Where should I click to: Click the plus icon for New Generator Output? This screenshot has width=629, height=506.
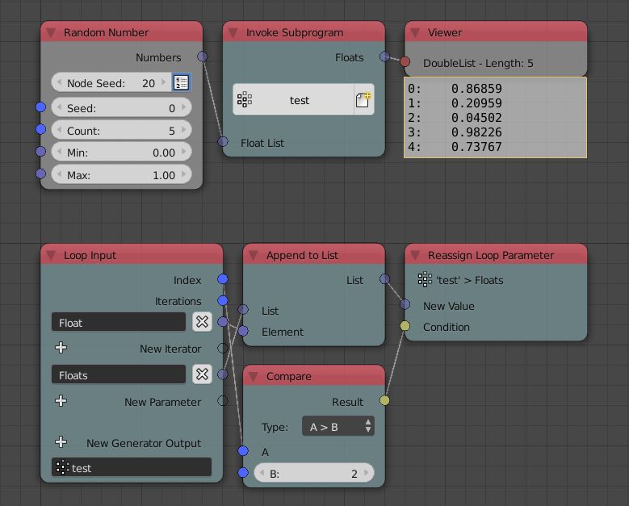coord(61,442)
